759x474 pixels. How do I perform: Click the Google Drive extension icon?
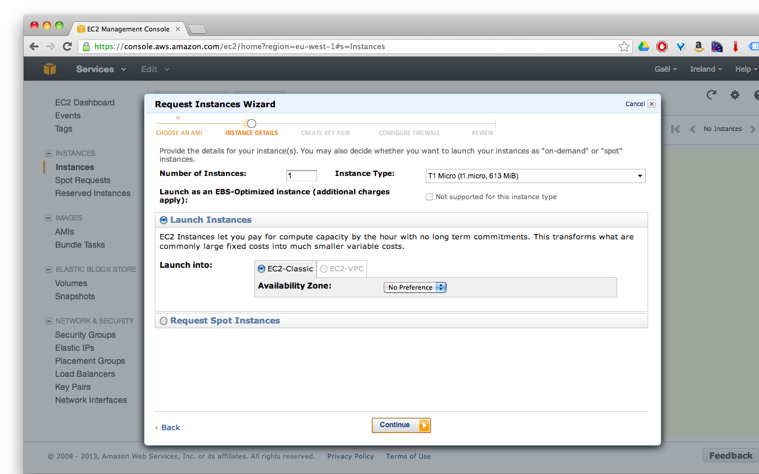pos(643,46)
